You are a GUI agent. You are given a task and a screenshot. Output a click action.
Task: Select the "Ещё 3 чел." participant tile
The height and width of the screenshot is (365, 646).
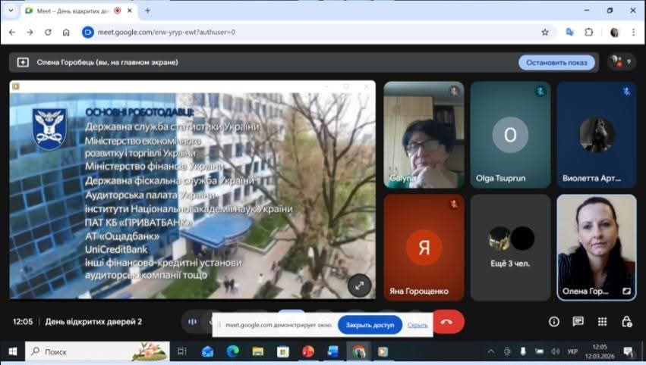[x=510, y=248]
